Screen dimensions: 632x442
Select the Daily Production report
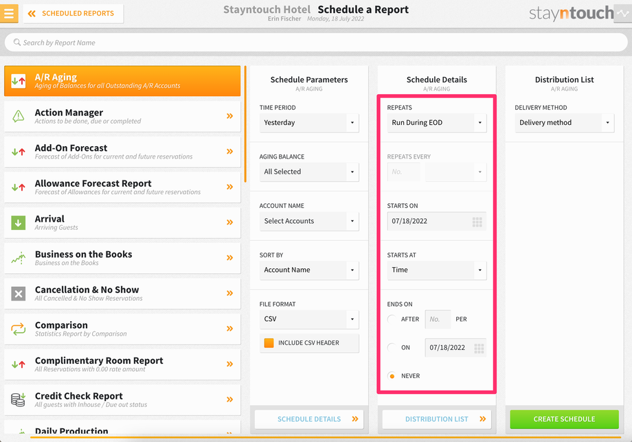(x=122, y=428)
